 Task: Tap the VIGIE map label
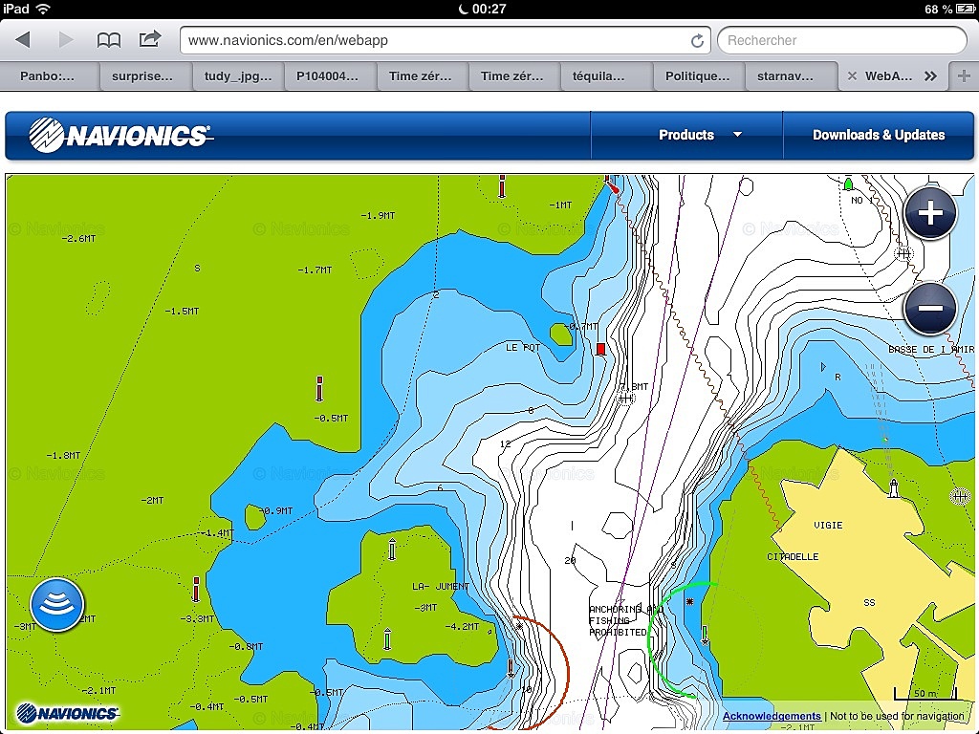pyautogui.click(x=828, y=525)
